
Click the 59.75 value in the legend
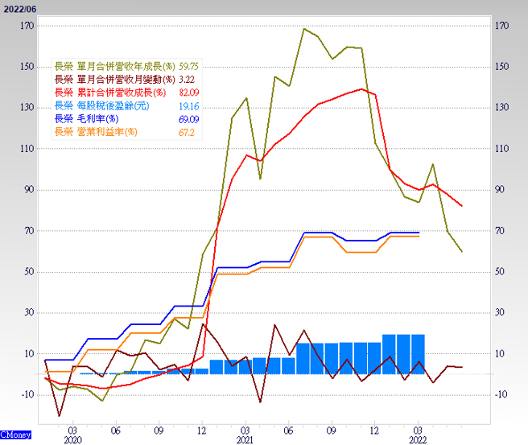(189, 66)
